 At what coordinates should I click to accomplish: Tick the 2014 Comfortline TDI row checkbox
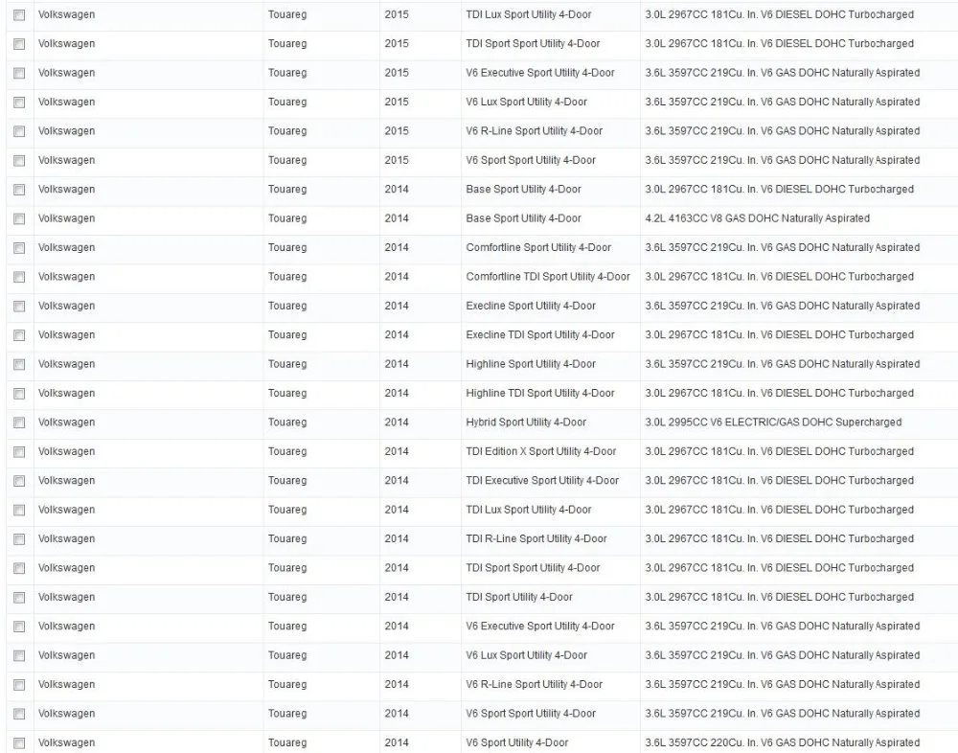click(19, 278)
